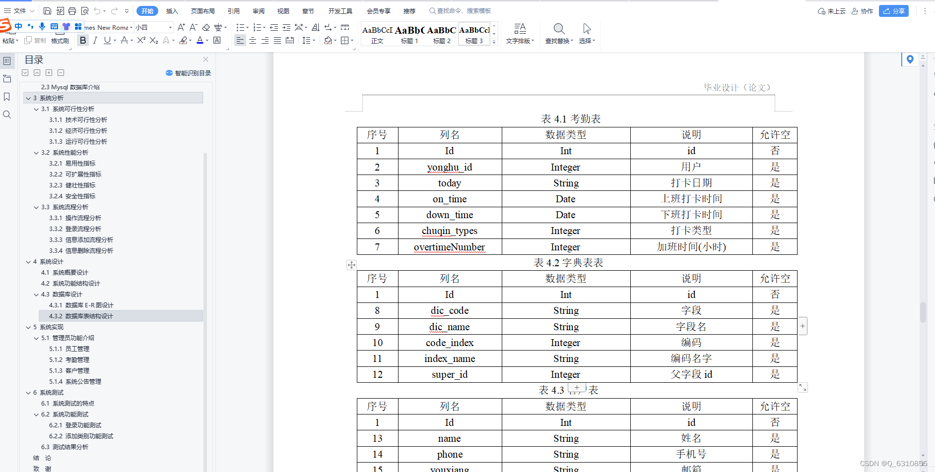
Task: Open the search sidebar magnifier icon
Action: tap(7, 115)
